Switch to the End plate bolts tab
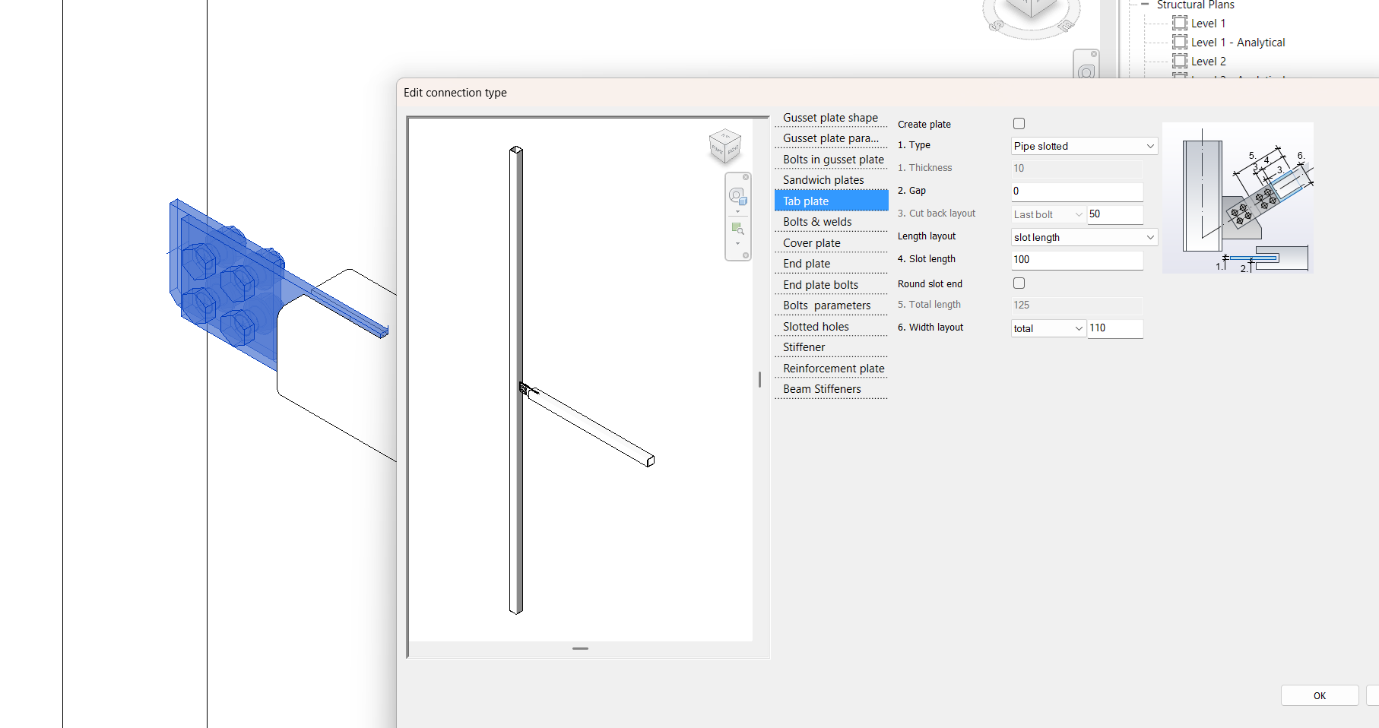This screenshot has height=728, width=1379. tap(831, 285)
